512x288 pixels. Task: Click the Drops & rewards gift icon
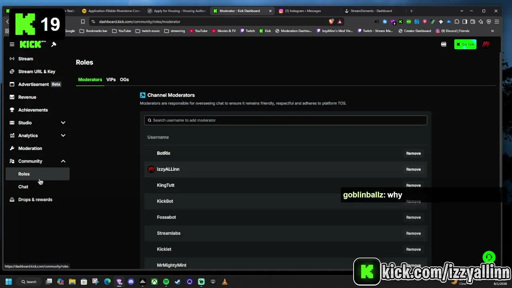pos(12,200)
